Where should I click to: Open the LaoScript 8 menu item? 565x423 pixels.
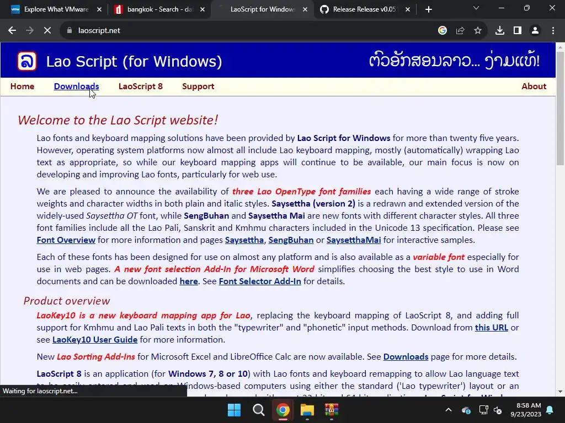click(x=141, y=86)
